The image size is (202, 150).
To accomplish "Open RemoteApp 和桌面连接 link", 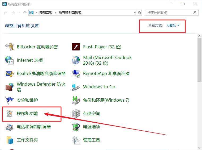I will coord(106,73).
